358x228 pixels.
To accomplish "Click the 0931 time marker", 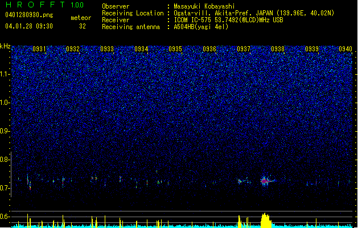I will pos(39,48).
